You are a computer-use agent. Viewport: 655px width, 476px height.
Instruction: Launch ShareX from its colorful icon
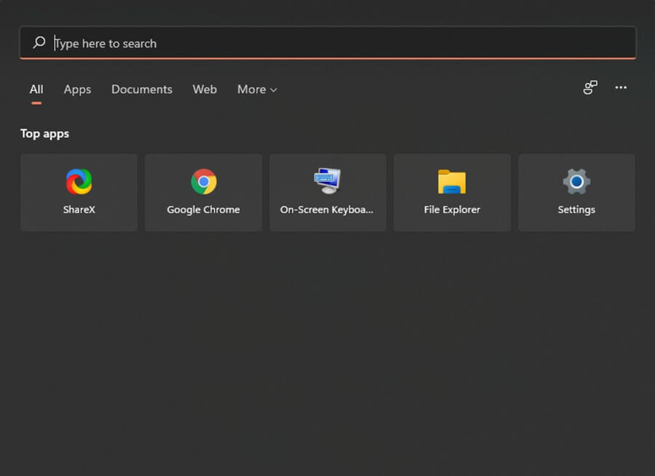tap(79, 182)
